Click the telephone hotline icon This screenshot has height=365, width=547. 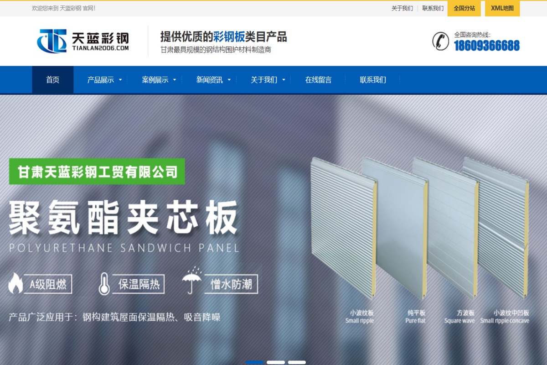click(x=440, y=41)
